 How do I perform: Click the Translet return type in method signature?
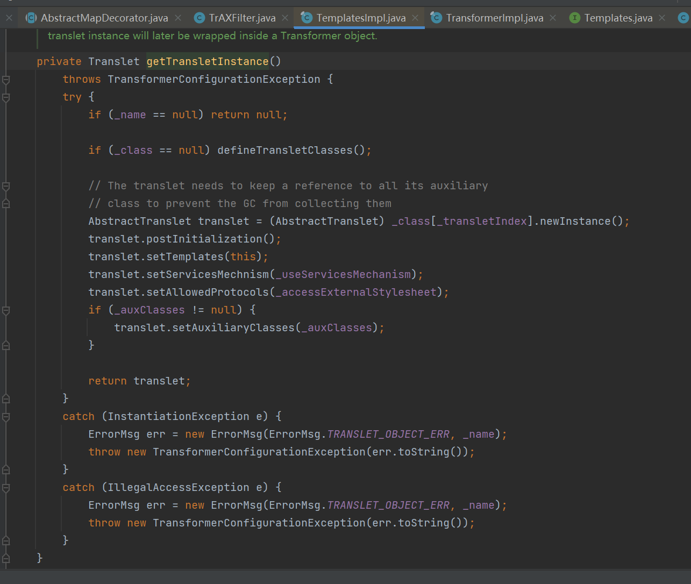(x=114, y=61)
